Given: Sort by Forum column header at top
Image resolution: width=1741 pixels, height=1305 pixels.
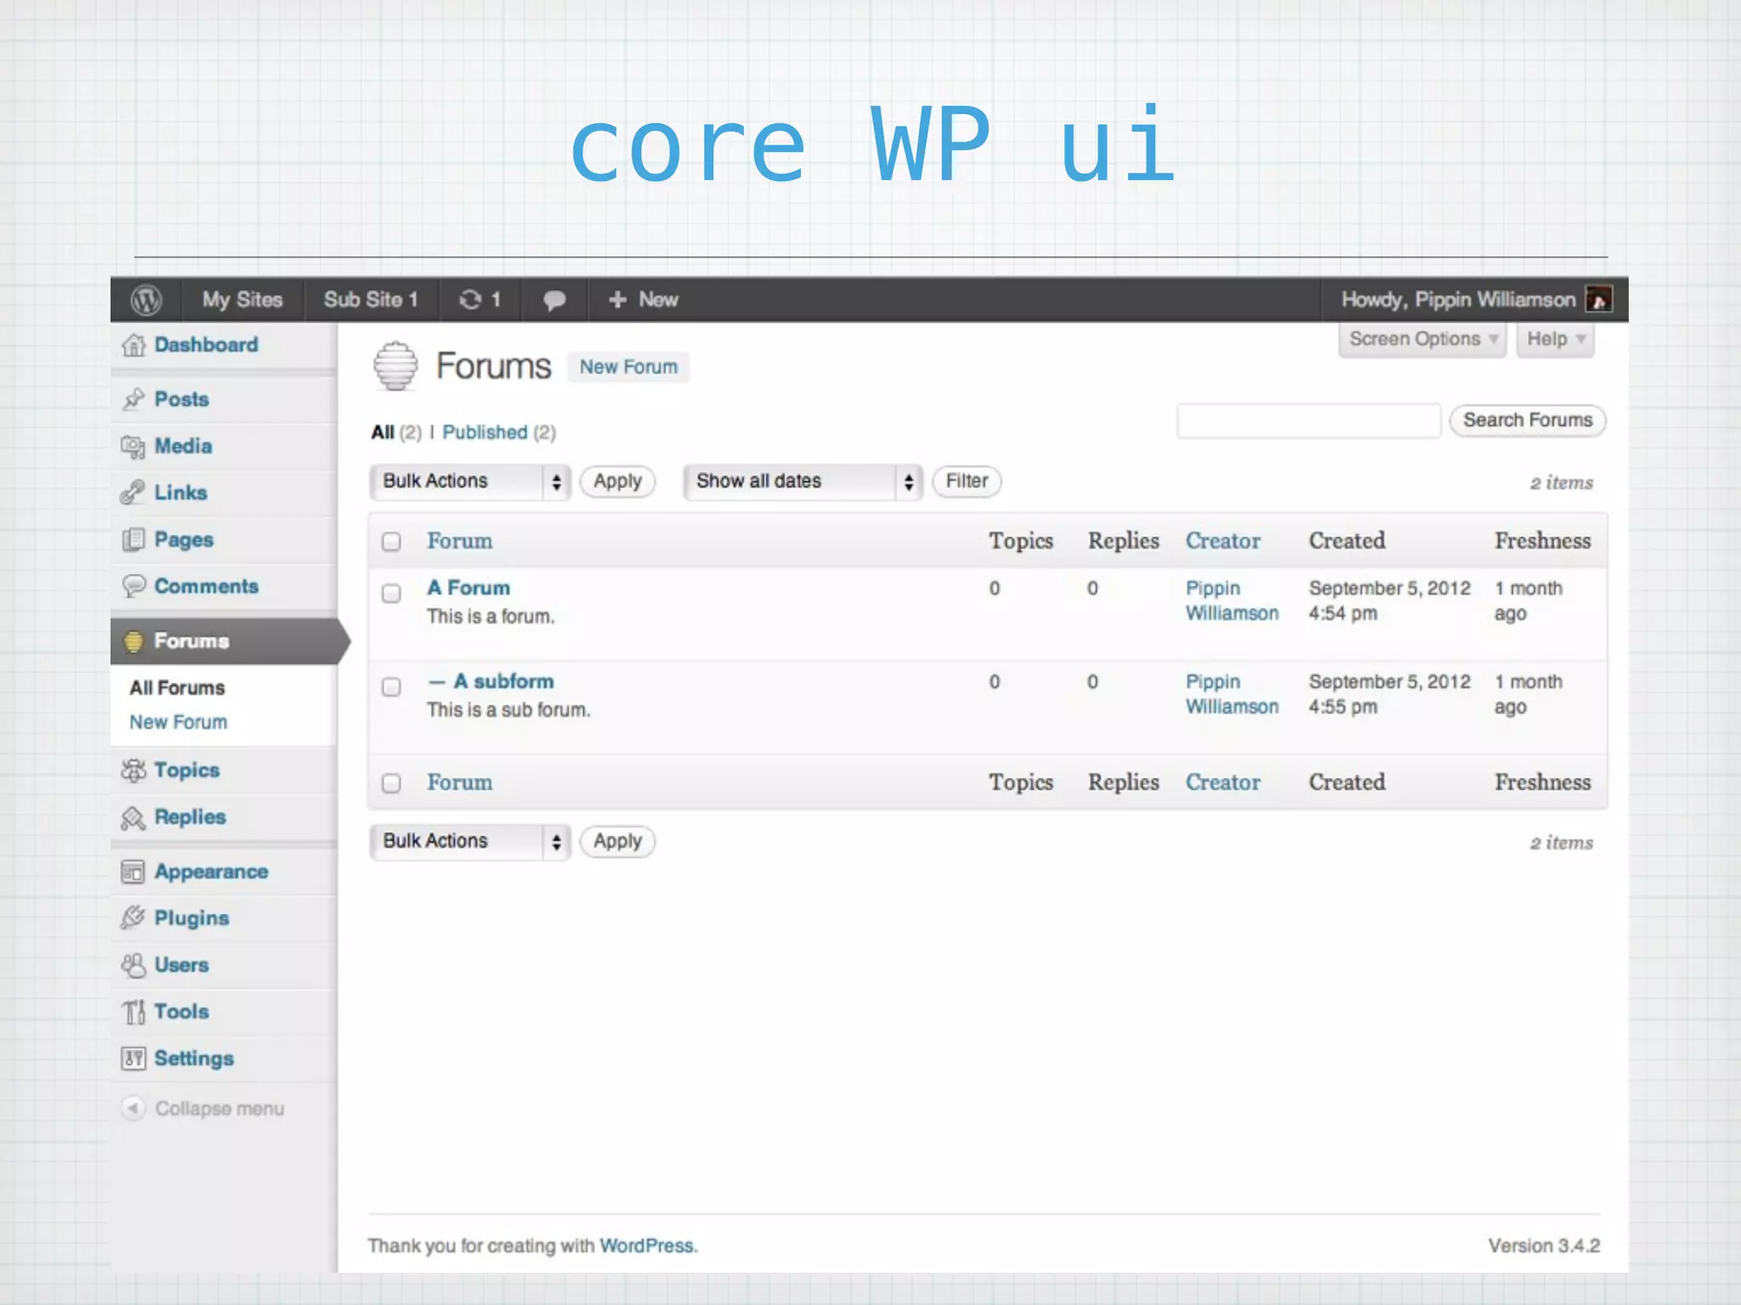Looking at the screenshot, I should click(460, 541).
